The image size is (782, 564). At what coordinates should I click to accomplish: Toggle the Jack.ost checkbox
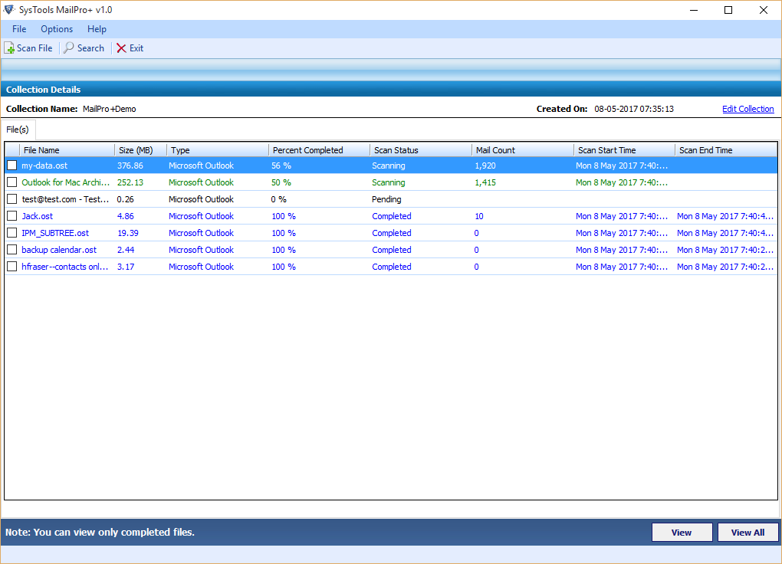12,216
